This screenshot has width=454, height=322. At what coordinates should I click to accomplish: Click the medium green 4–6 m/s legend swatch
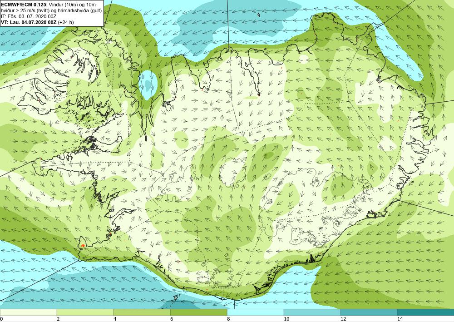tap(142, 312)
